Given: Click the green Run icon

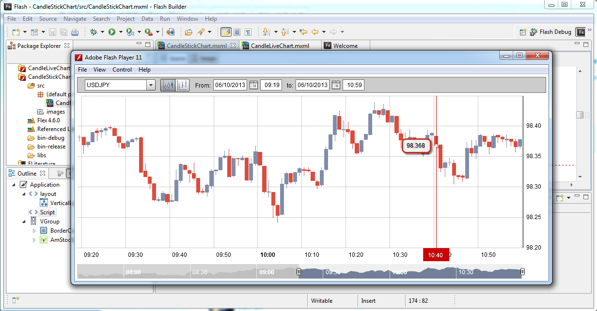Looking at the screenshot, I should tap(112, 31).
